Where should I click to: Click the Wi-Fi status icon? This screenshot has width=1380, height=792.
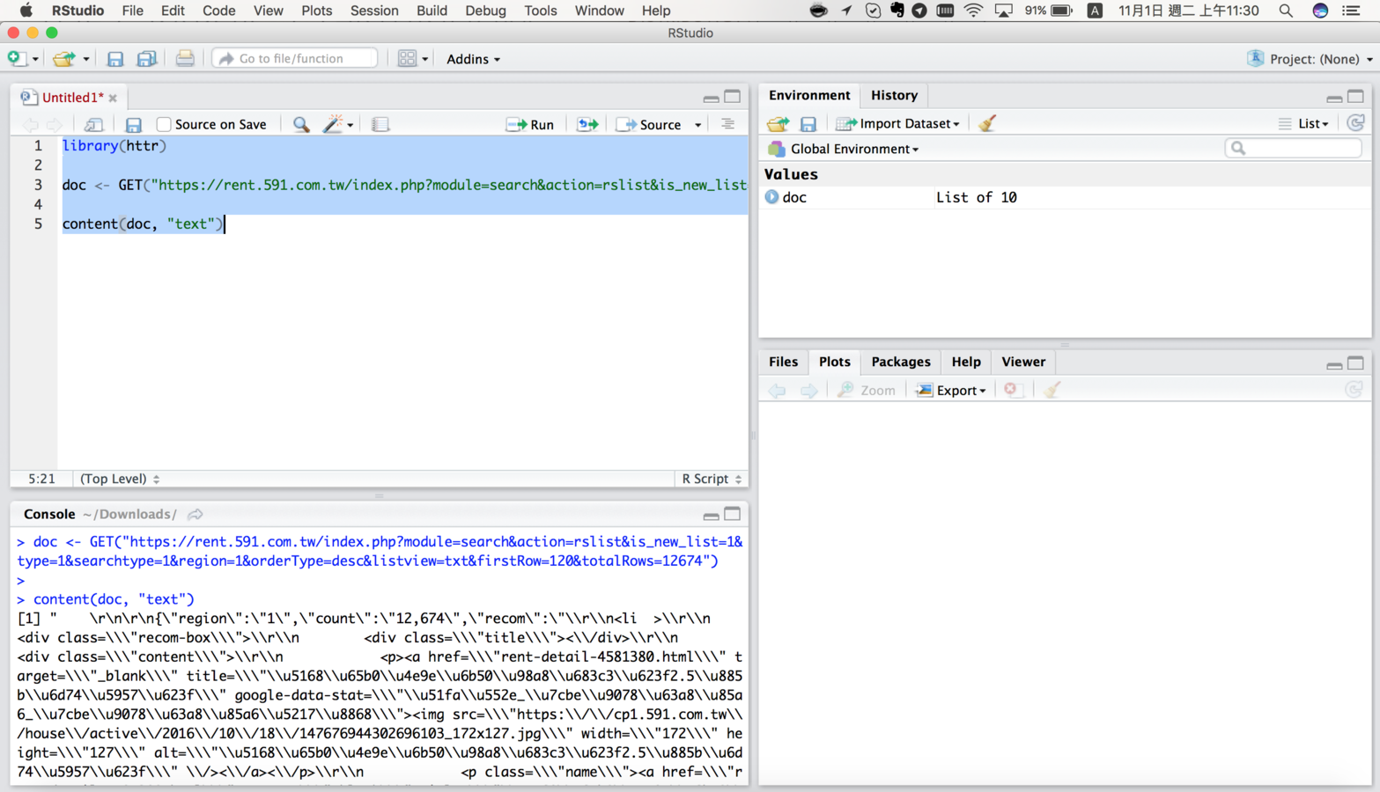(x=973, y=11)
